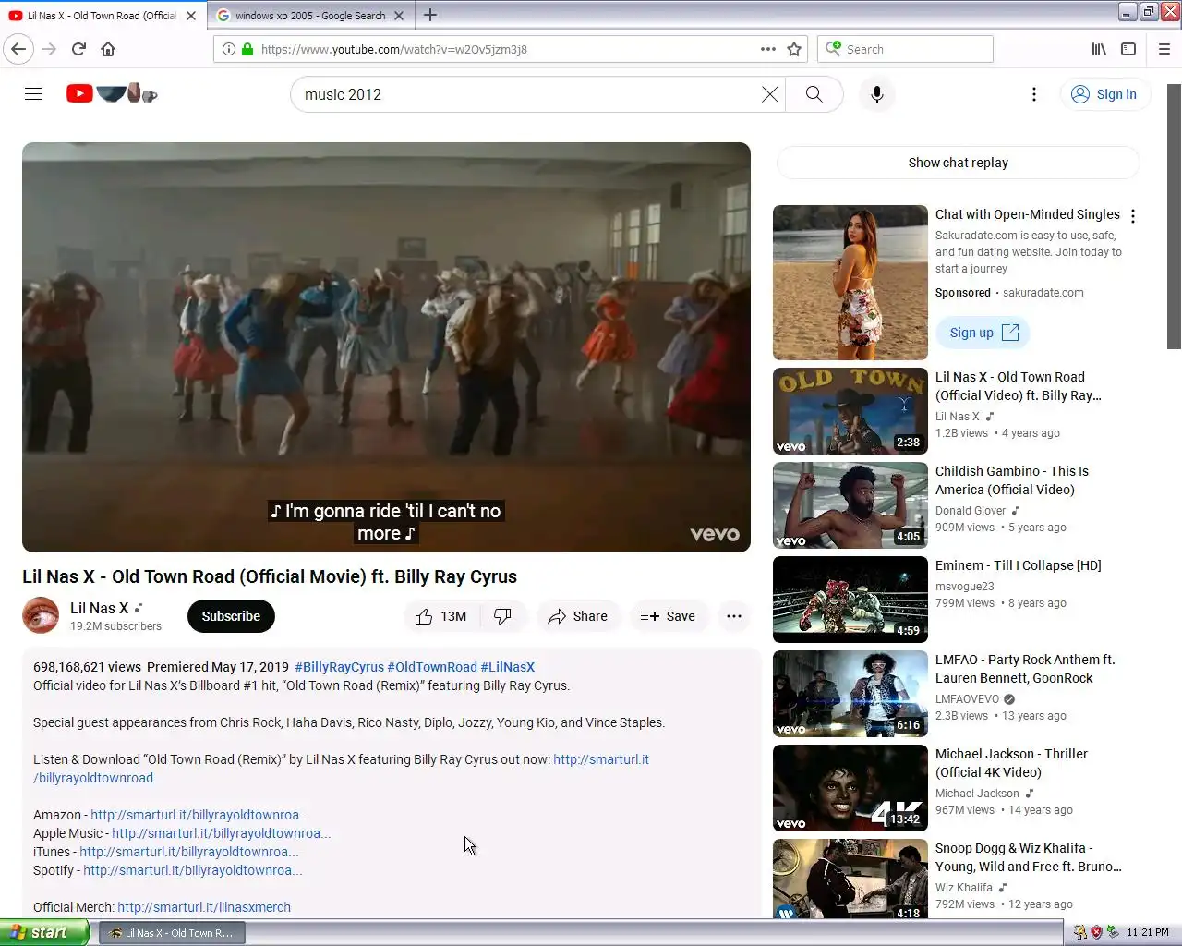The image size is (1182, 946).
Task: Select Lil Nas X taskbar window button
Action: click(173, 933)
